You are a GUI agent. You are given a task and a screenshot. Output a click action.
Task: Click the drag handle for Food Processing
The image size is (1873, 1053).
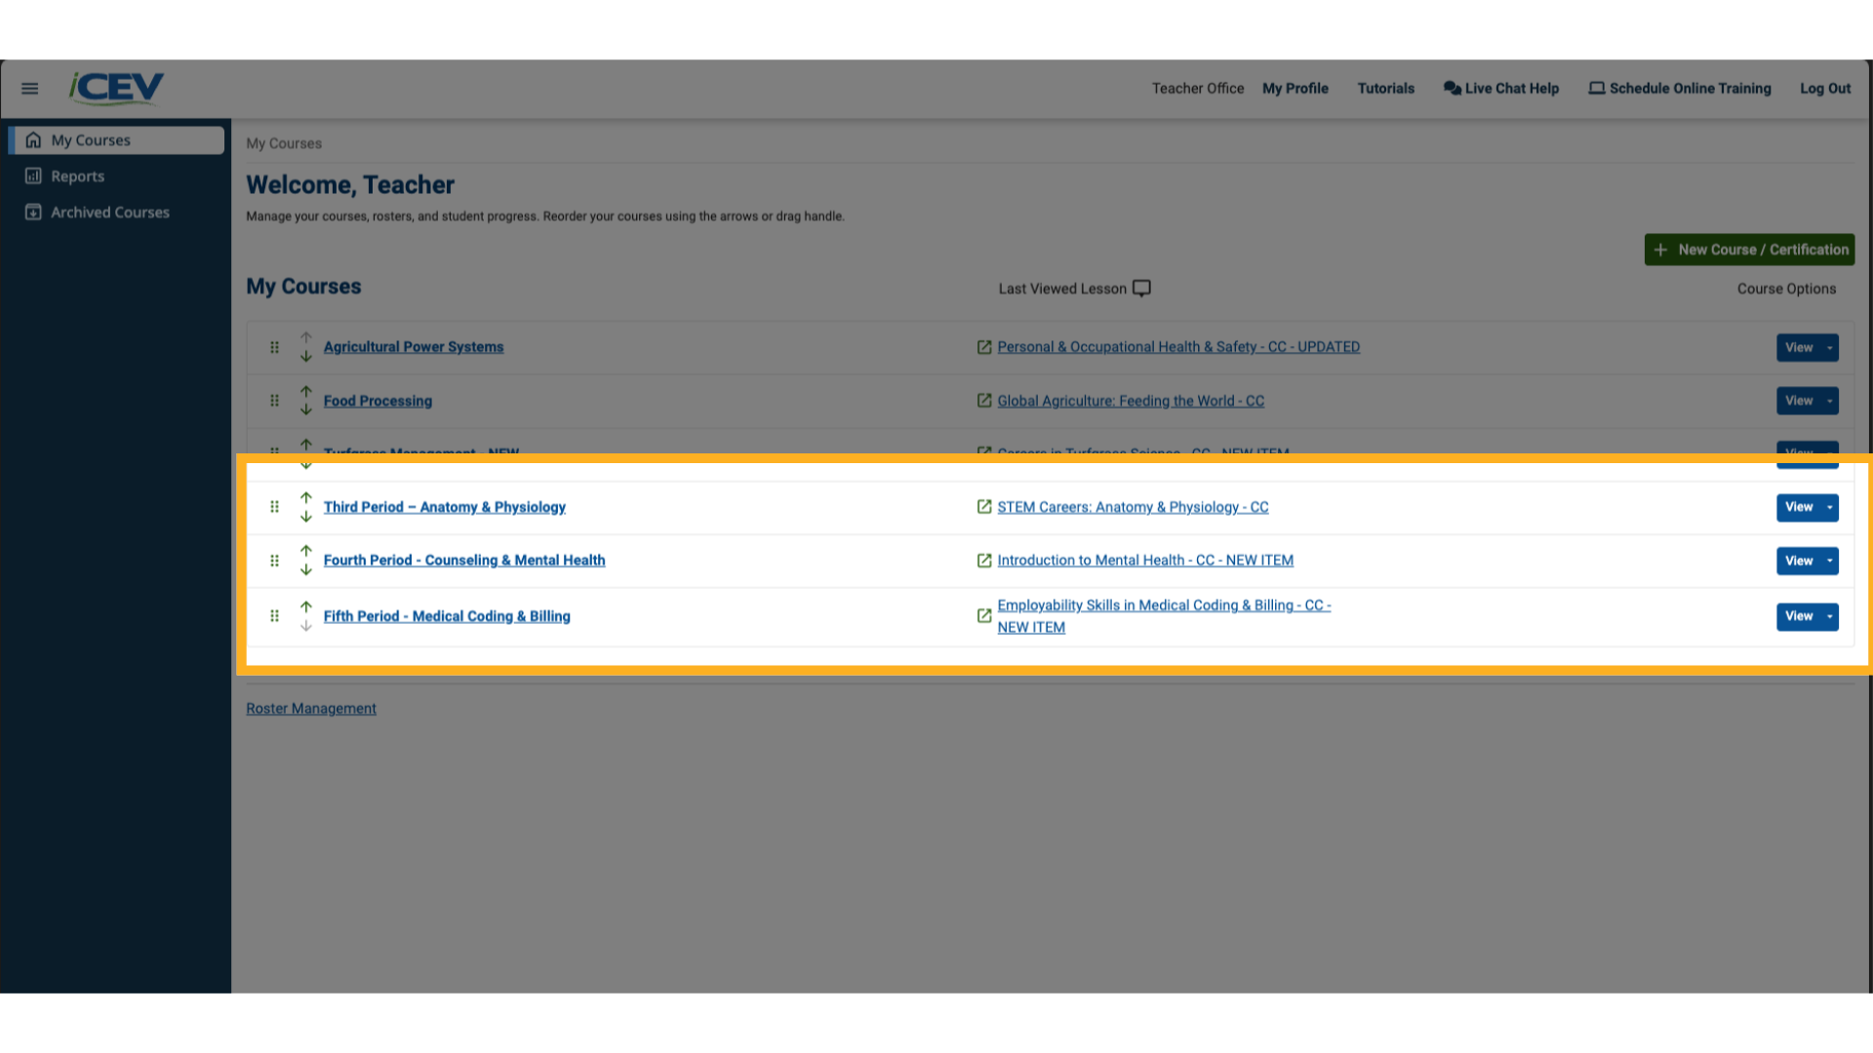pyautogui.click(x=274, y=400)
